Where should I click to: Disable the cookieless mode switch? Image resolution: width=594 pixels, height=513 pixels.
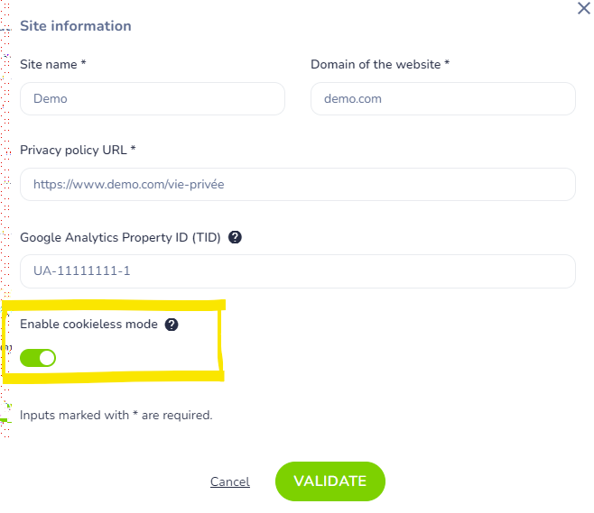(x=38, y=358)
